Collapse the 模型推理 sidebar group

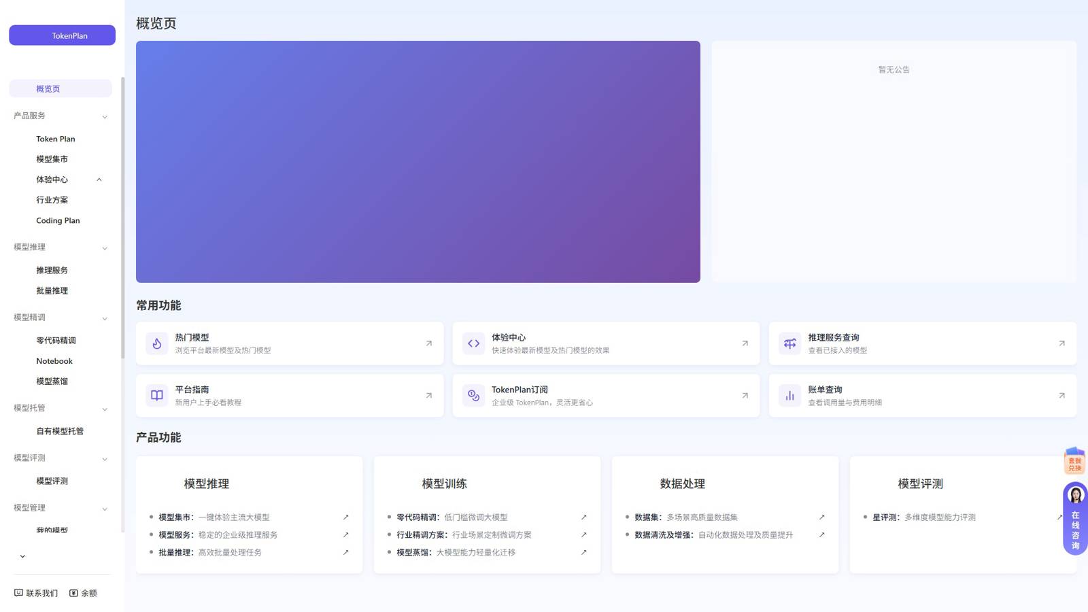point(105,248)
